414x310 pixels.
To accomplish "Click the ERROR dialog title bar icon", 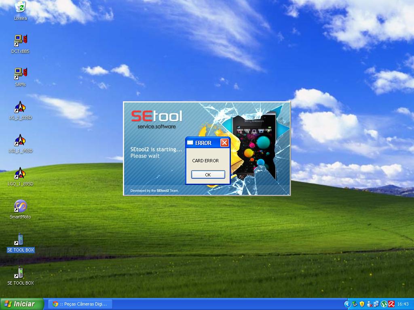I will (190, 142).
